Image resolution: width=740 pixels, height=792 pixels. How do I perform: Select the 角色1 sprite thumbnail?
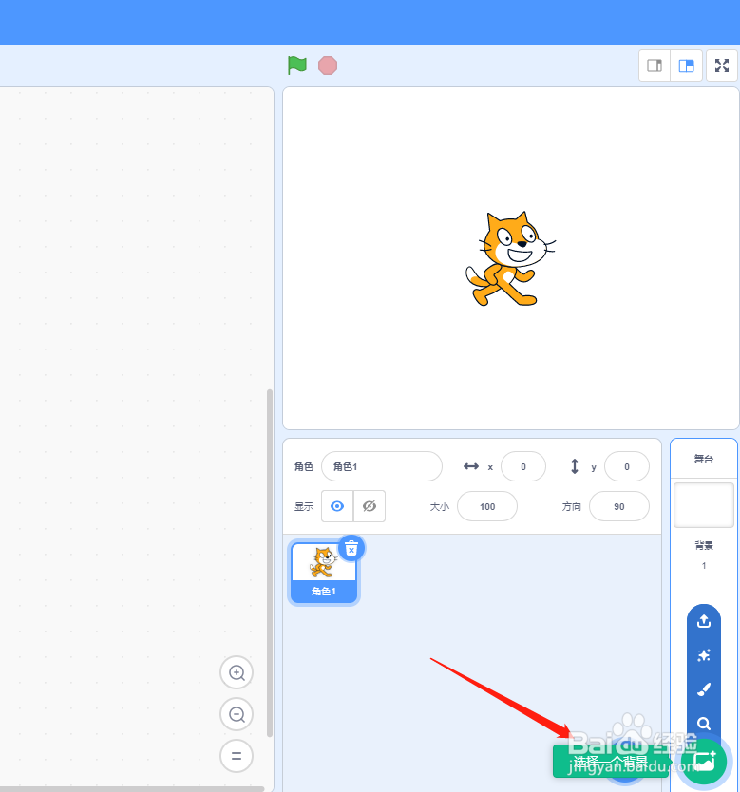pos(324,573)
